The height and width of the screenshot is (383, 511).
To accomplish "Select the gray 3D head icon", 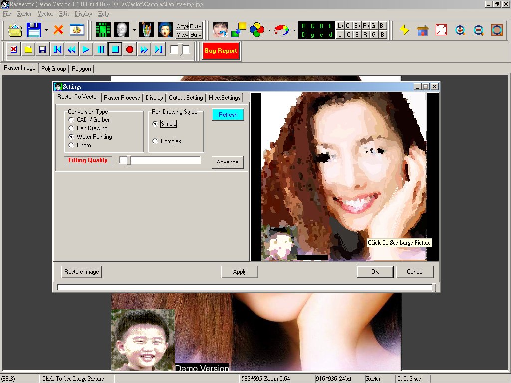I will click(x=122, y=30).
